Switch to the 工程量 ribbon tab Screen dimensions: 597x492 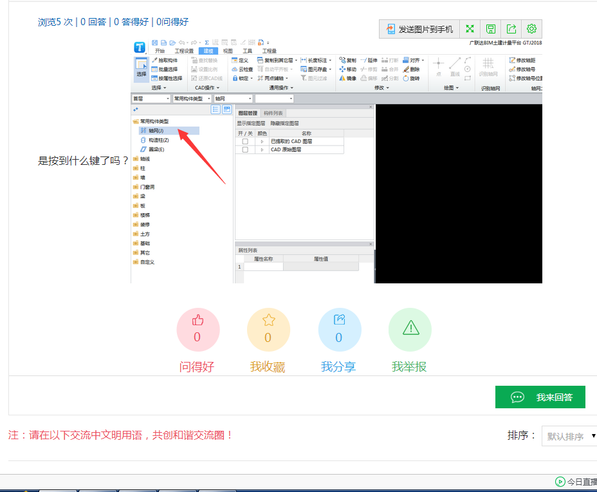tap(269, 51)
